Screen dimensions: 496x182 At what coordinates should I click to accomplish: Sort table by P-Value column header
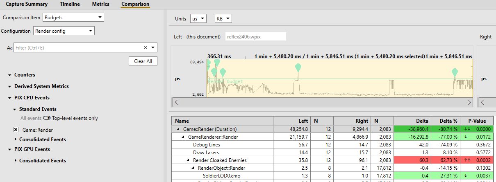coord(477,121)
